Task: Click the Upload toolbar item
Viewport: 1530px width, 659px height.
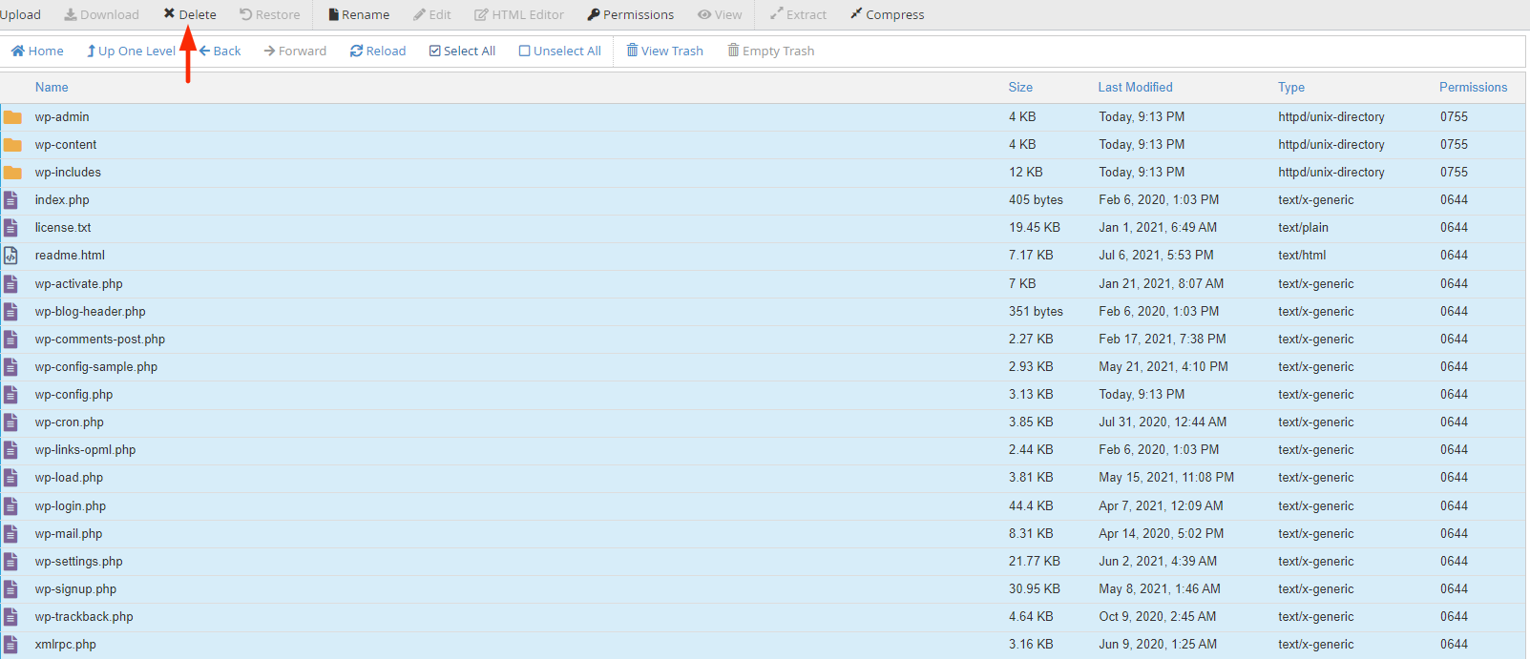Action: (20, 14)
